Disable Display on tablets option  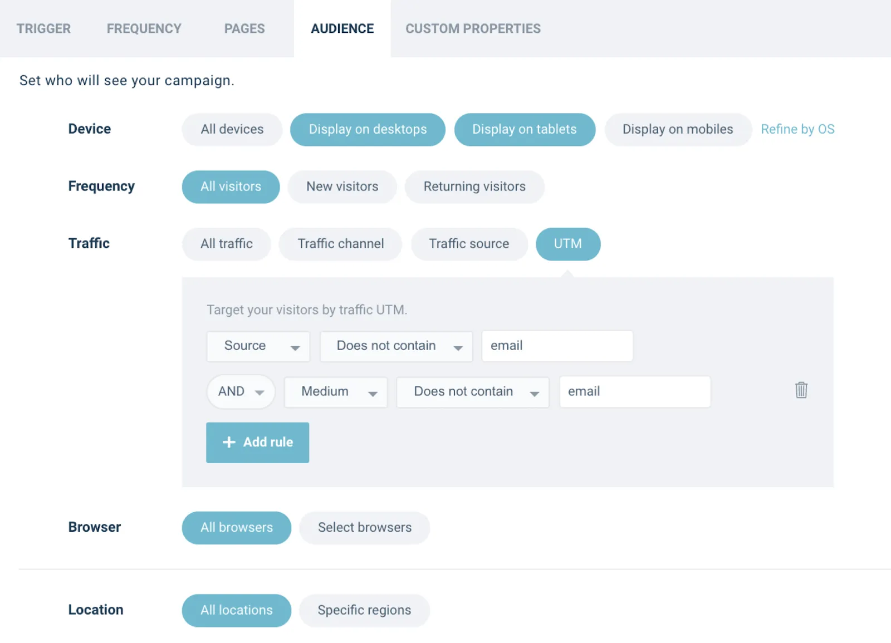click(524, 130)
